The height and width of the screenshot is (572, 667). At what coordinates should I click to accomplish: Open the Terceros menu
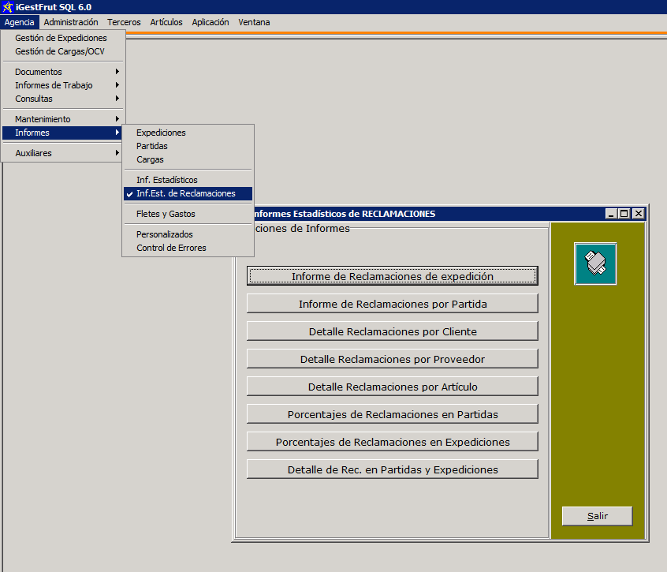click(124, 22)
